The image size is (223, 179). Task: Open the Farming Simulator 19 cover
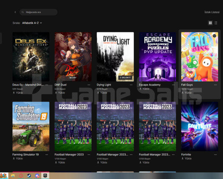click(31, 127)
